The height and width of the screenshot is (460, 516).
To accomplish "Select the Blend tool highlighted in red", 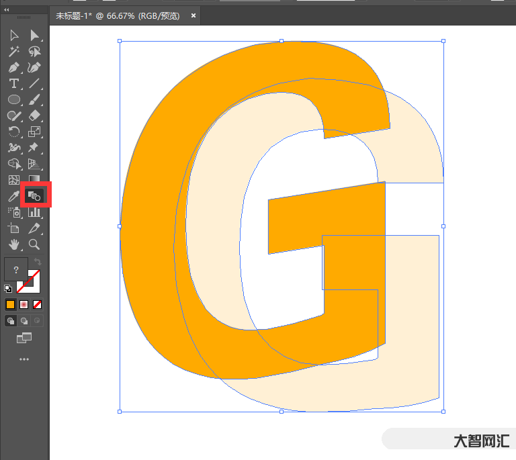I will [x=35, y=195].
